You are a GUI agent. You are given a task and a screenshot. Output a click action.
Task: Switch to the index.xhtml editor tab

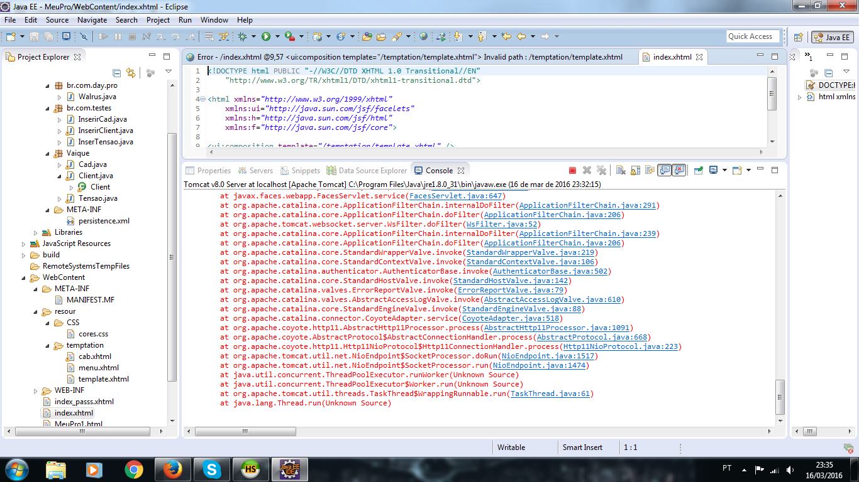[x=672, y=57]
